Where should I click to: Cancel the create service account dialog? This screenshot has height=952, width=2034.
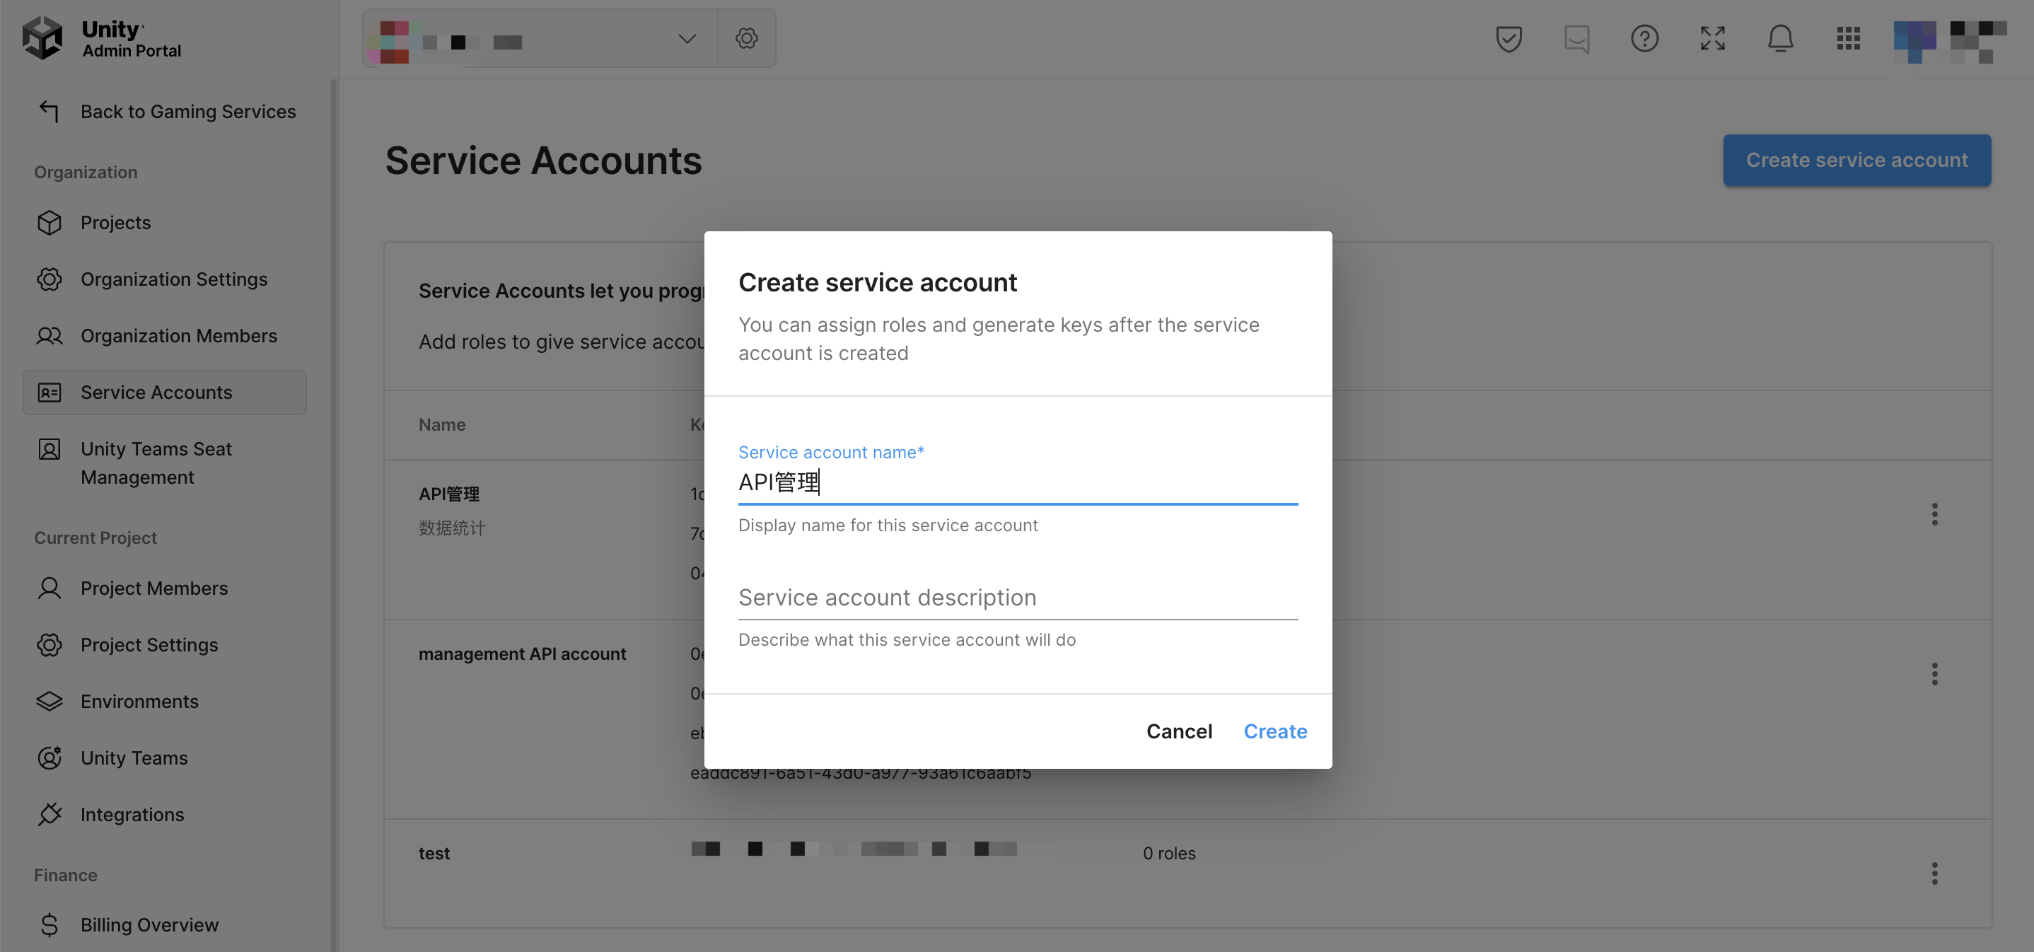click(x=1178, y=731)
